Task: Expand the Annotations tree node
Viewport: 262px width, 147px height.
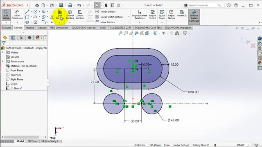Action: (3, 61)
